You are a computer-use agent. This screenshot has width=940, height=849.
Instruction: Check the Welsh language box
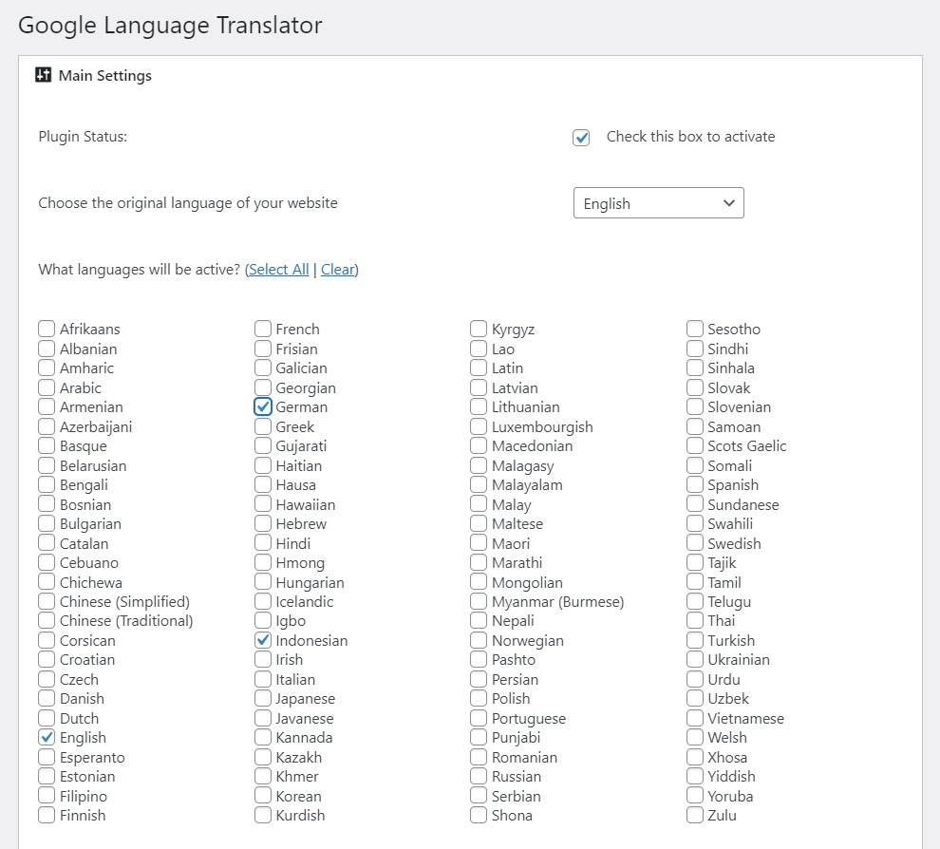(694, 738)
